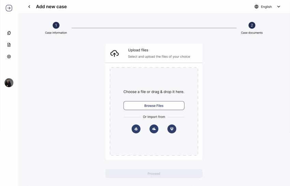
Task: Import from OneDrive cloud
Action: [154, 129]
